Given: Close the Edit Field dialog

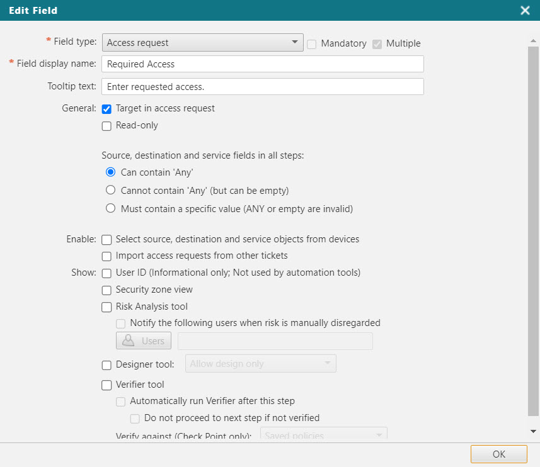Looking at the screenshot, I should point(525,10).
